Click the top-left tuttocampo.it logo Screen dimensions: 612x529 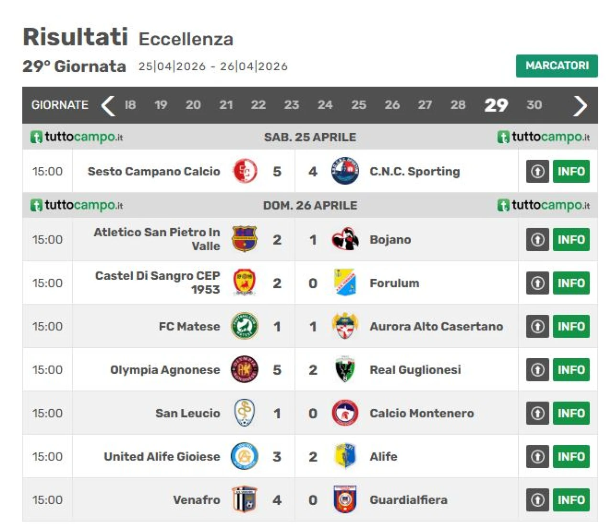[77, 137]
